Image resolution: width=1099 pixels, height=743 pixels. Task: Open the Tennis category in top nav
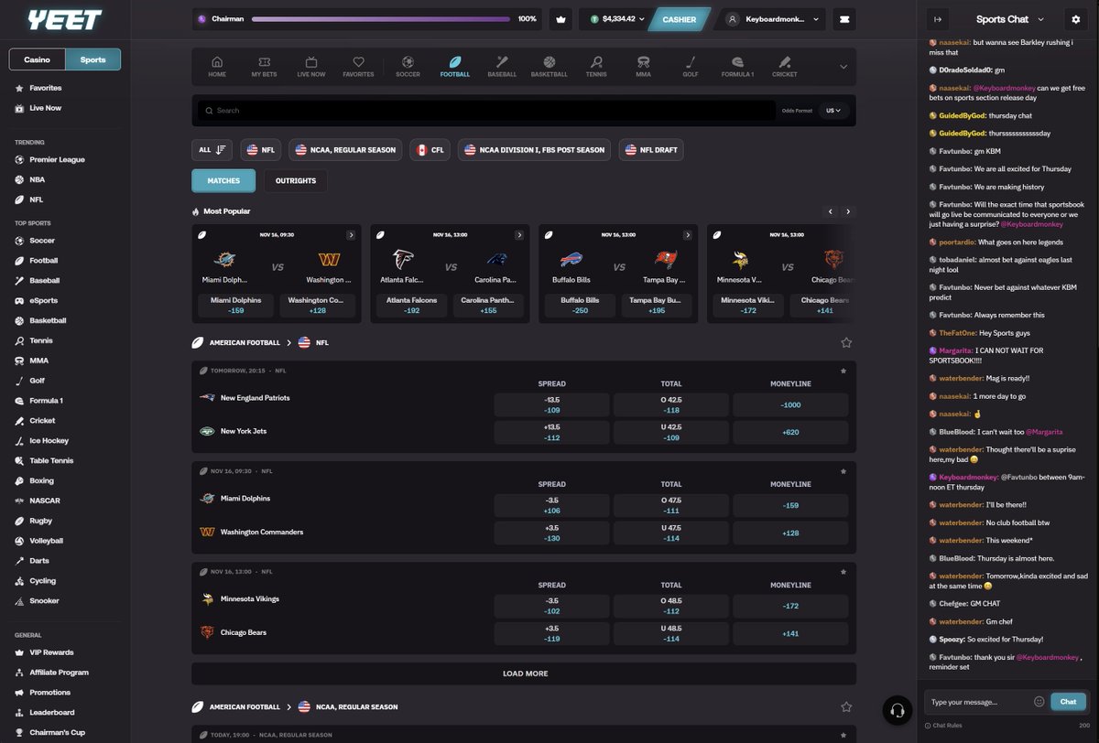(596, 67)
